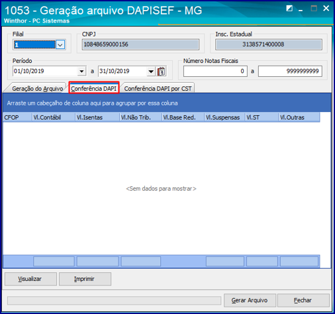Sort by Vl.Outras column header
This screenshot has width=335, height=314.
tap(299, 117)
